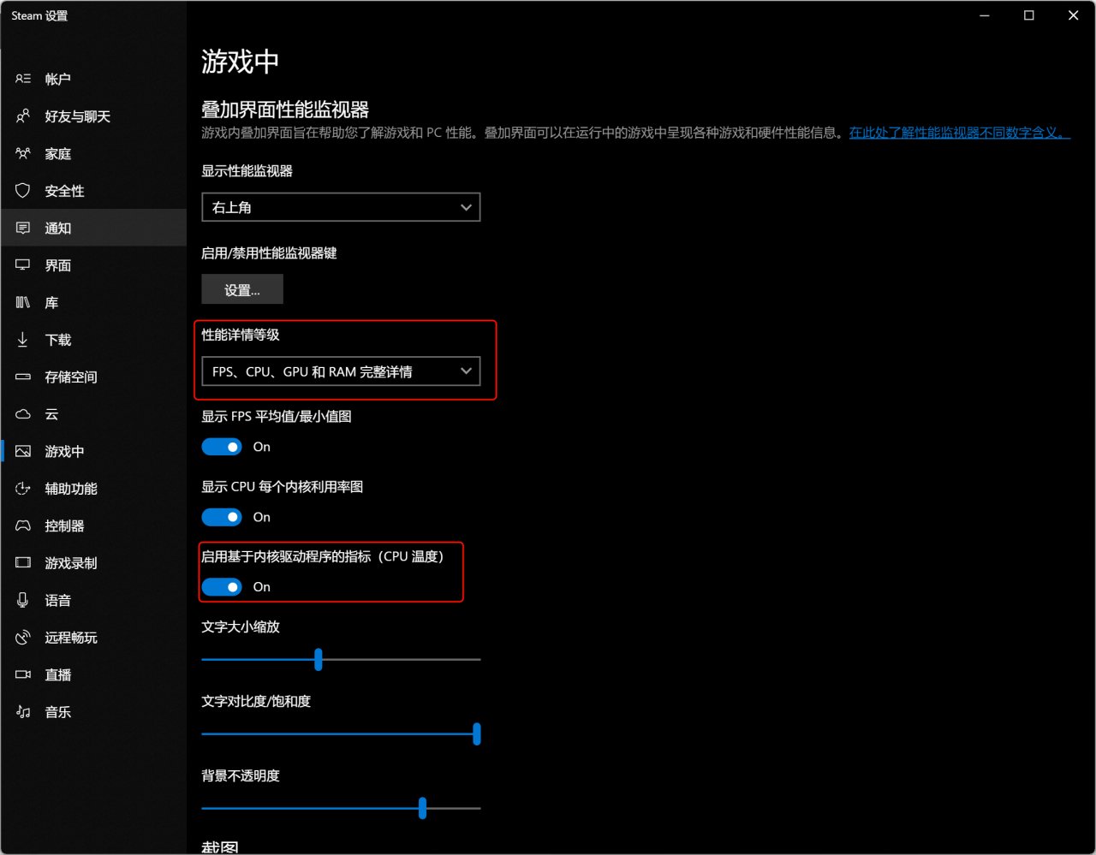The image size is (1096, 855).
Task: Go to the 通知 settings section
Action: [93, 228]
